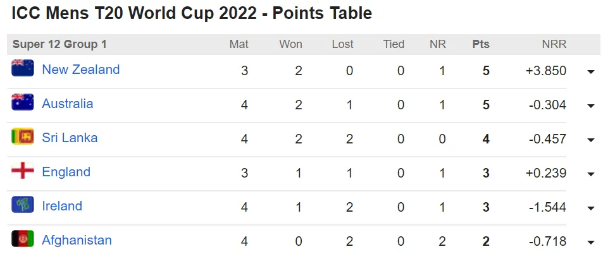The width and height of the screenshot is (615, 278).
Task: Expand England row details arrow
Action: tap(591, 174)
